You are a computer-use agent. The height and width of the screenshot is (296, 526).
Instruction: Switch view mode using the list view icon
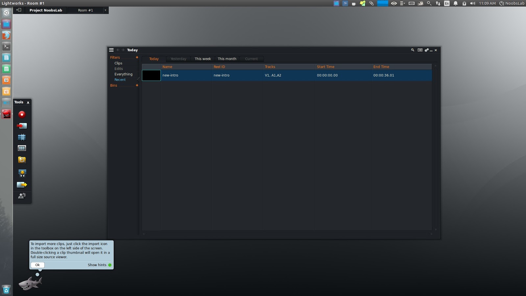(420, 50)
